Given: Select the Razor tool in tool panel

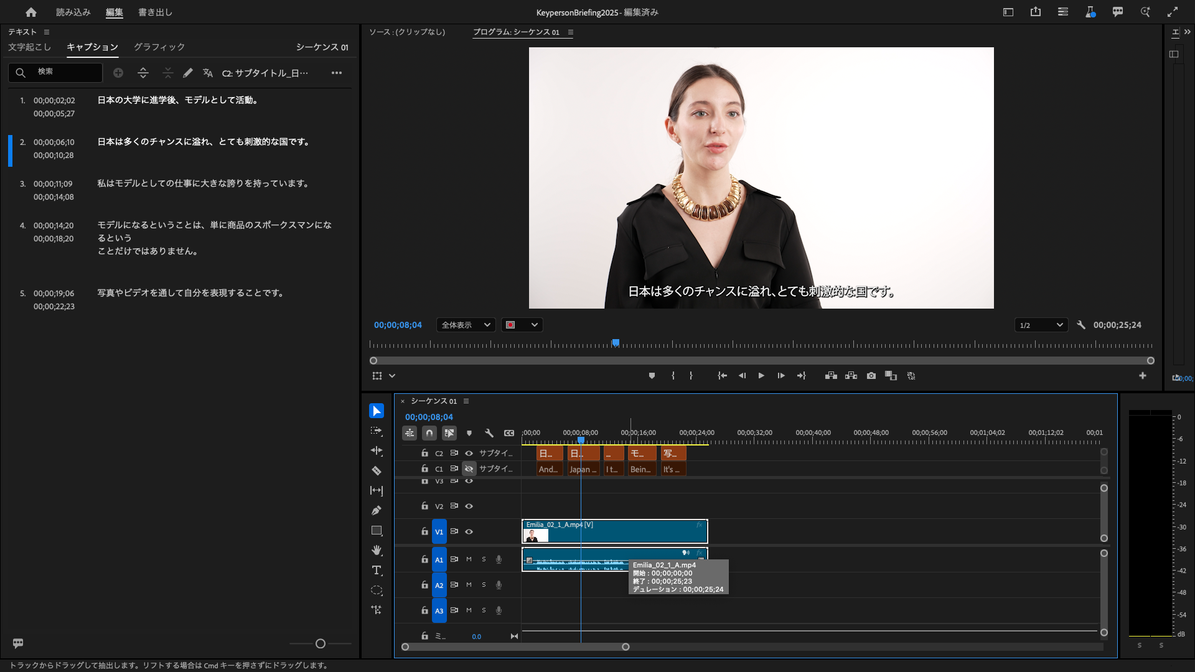Looking at the screenshot, I should (377, 471).
